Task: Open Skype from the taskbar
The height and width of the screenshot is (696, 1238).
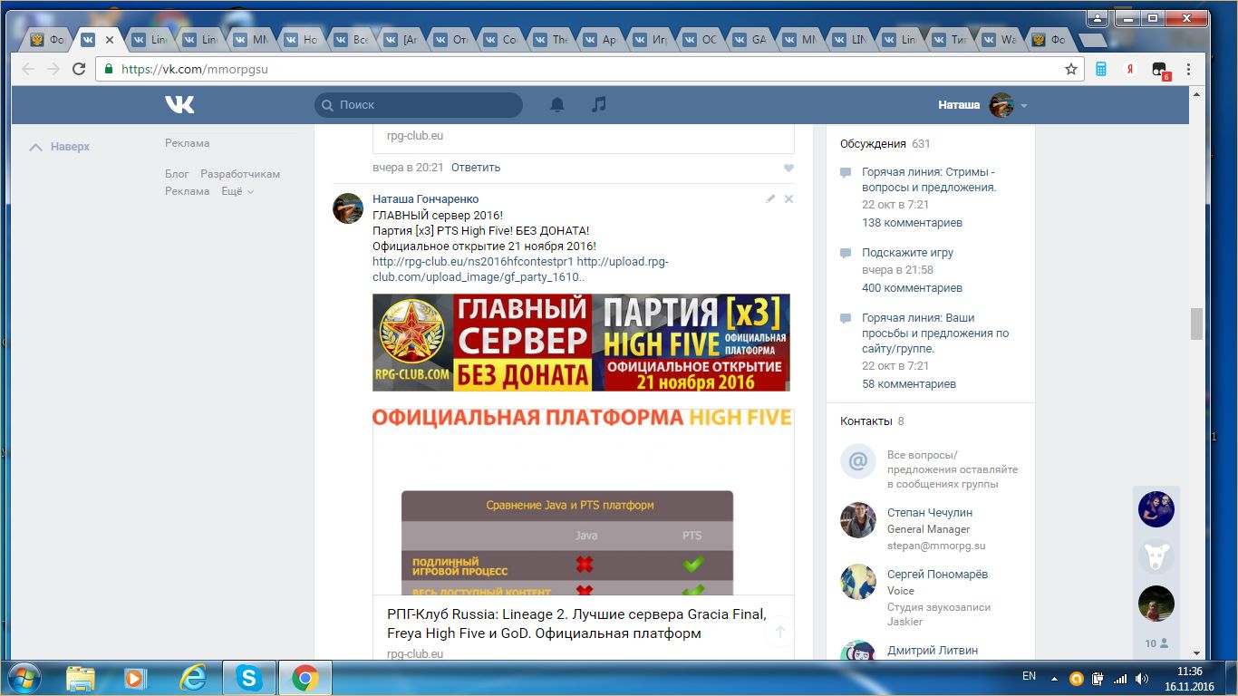Action: point(248,678)
